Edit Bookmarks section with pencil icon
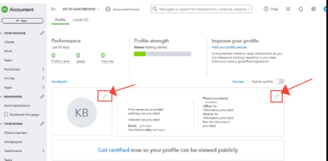Screen dimensions: 328x161 42,96
